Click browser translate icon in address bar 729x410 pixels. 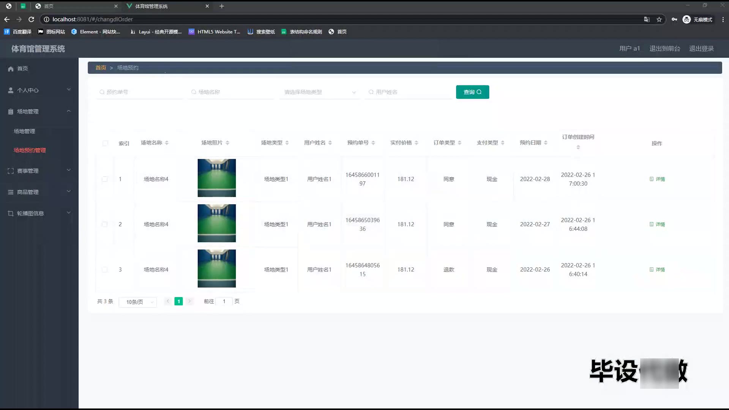click(x=647, y=19)
